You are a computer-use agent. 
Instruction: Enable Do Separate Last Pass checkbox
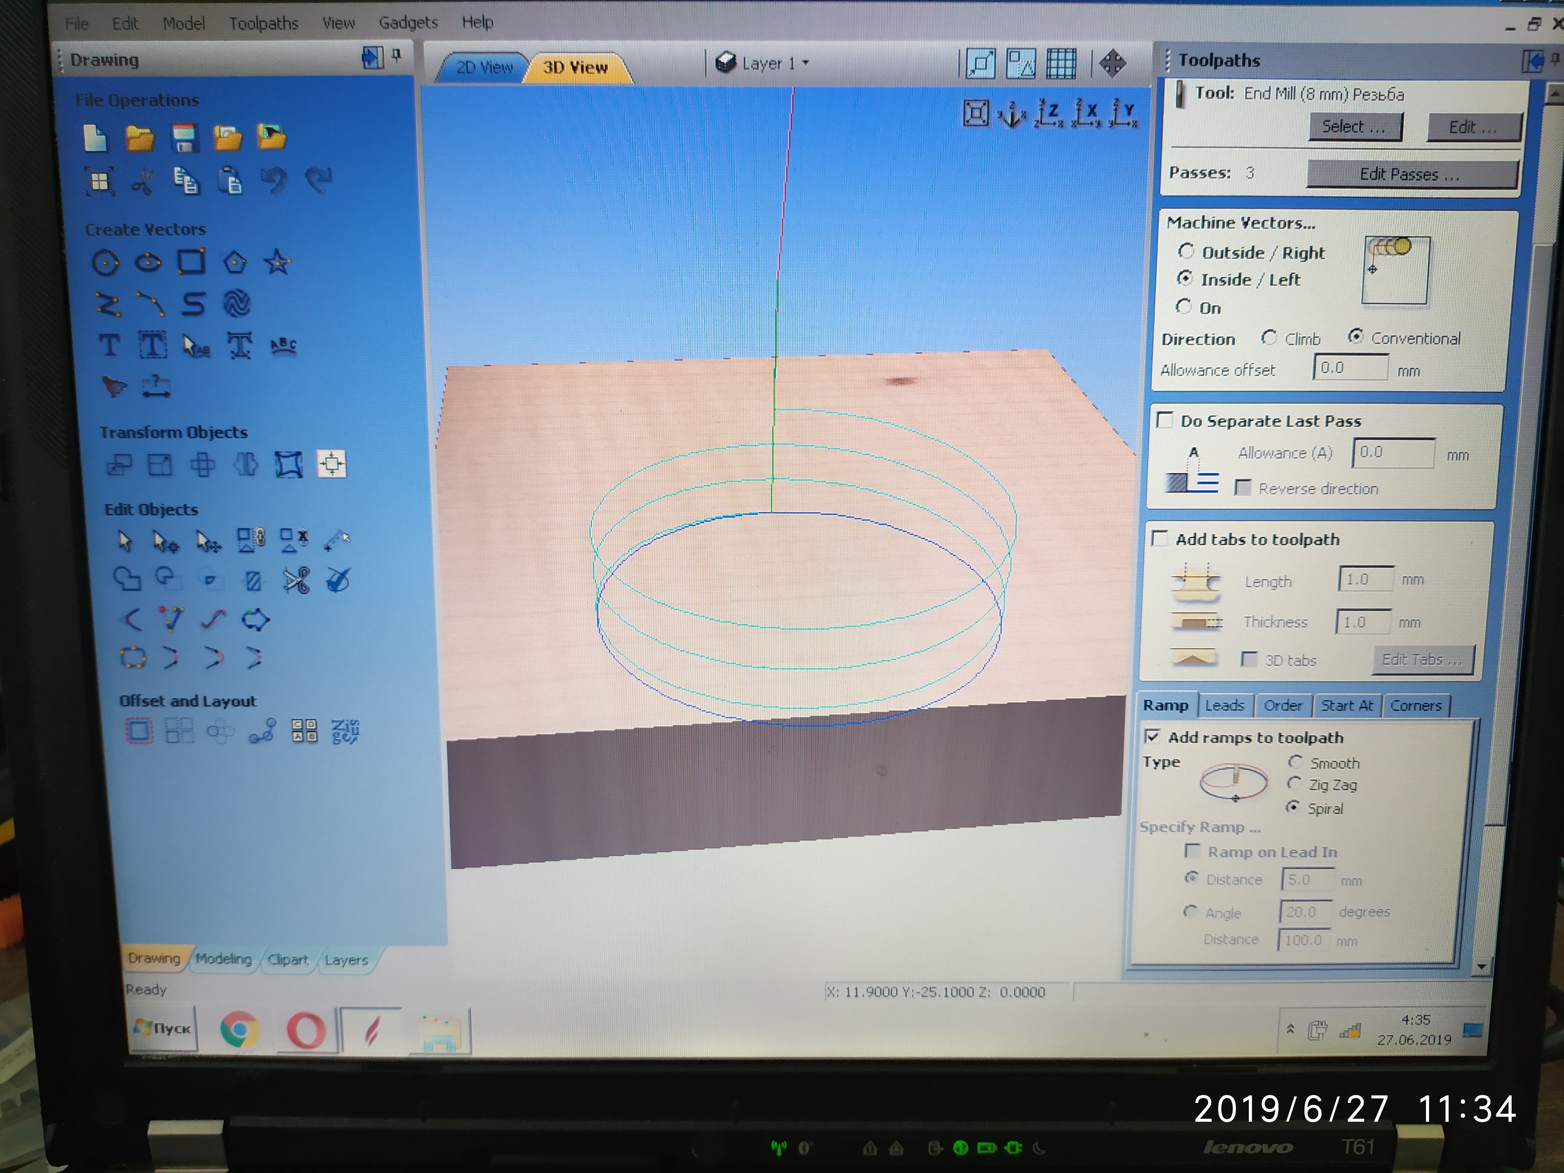1164,420
